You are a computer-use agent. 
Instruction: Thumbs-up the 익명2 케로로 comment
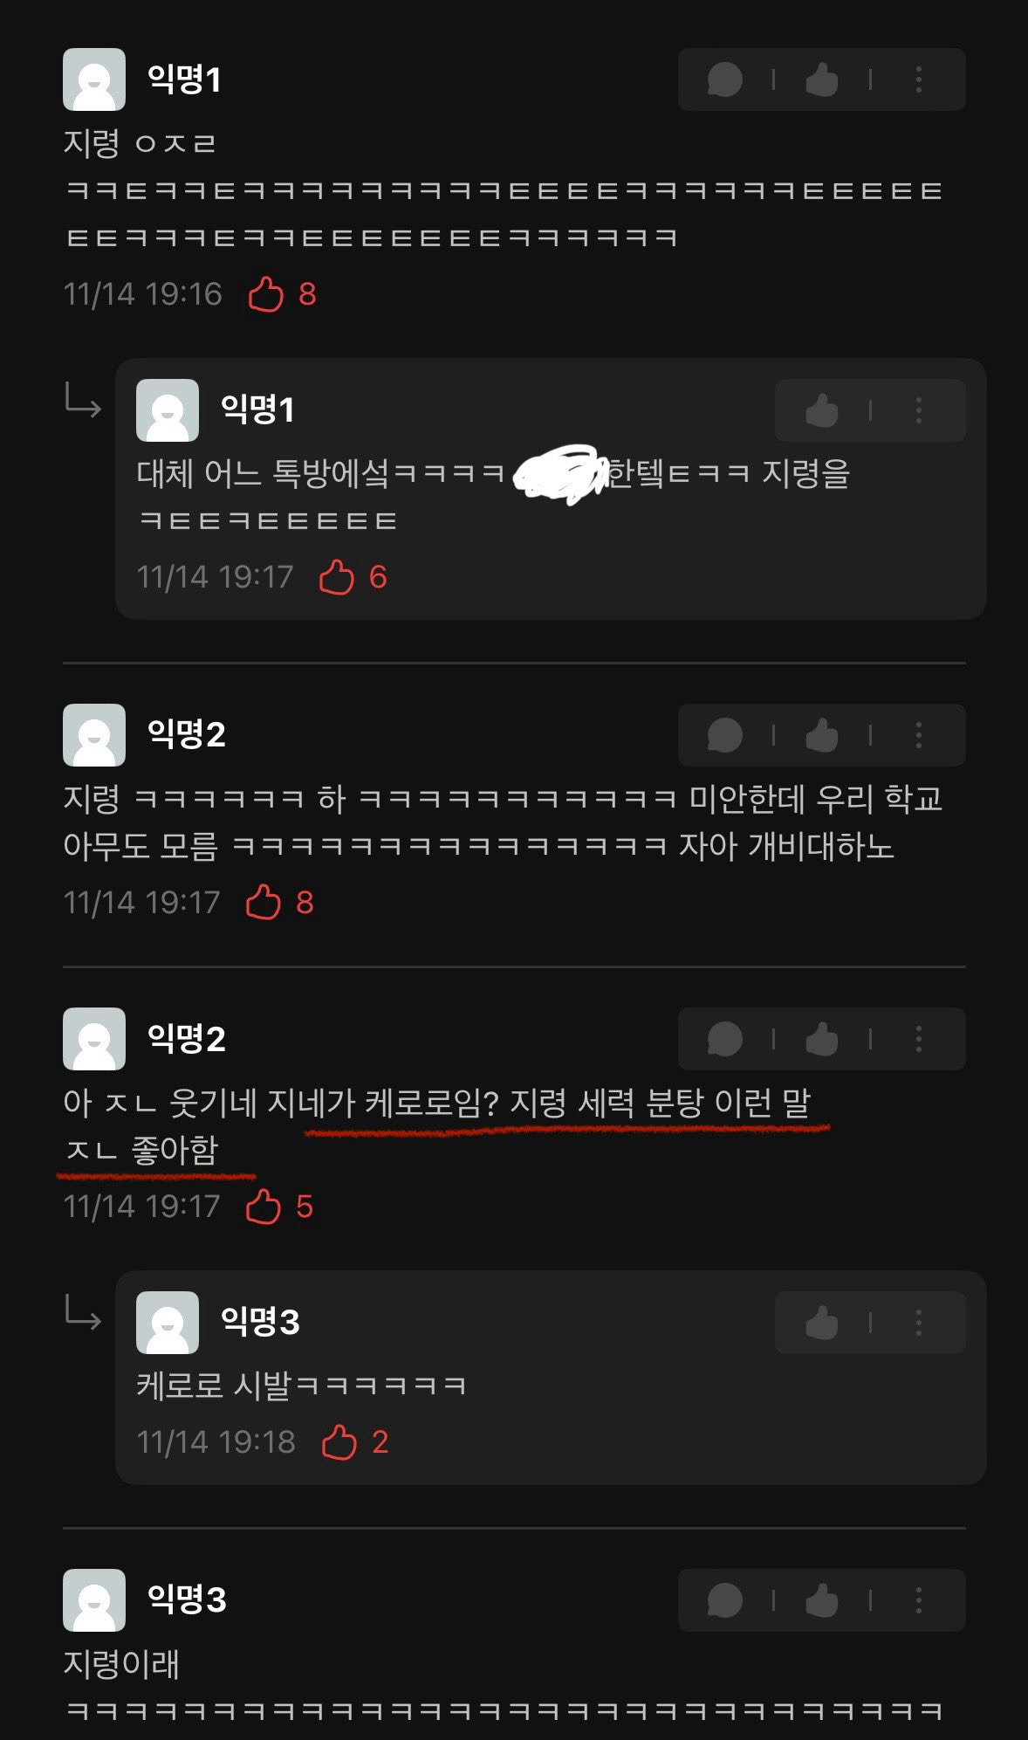pos(822,1039)
